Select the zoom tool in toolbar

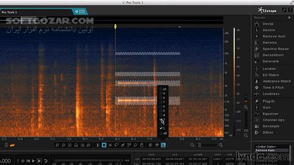tap(135, 145)
